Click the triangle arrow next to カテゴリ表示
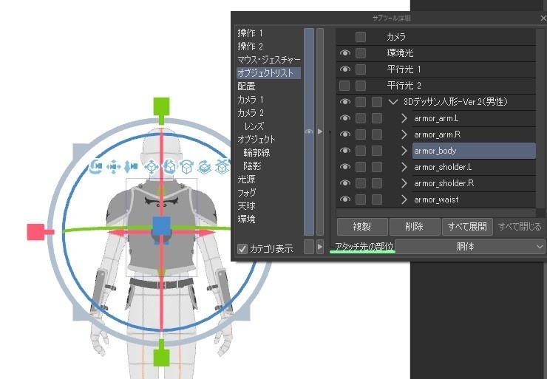 click(320, 247)
